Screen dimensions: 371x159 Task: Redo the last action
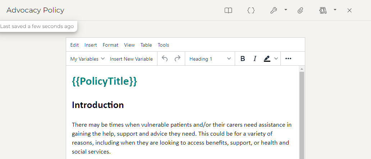click(x=177, y=59)
